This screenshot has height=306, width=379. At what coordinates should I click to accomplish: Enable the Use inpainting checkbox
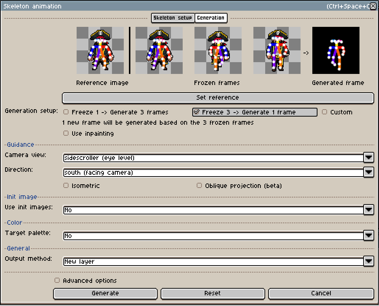(x=66, y=134)
